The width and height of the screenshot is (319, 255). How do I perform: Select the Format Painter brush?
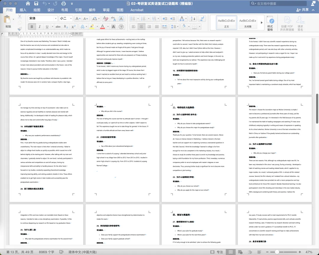click(20, 29)
